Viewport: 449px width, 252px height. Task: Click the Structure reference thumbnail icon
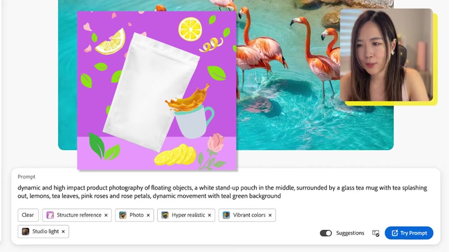click(50, 215)
